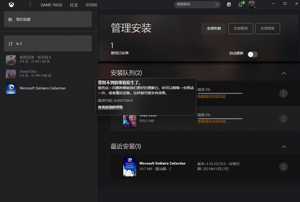Click the Dead Cells queue cover art
Image resolution: width=300 pixels, height=202 pixels.
tap(130, 122)
